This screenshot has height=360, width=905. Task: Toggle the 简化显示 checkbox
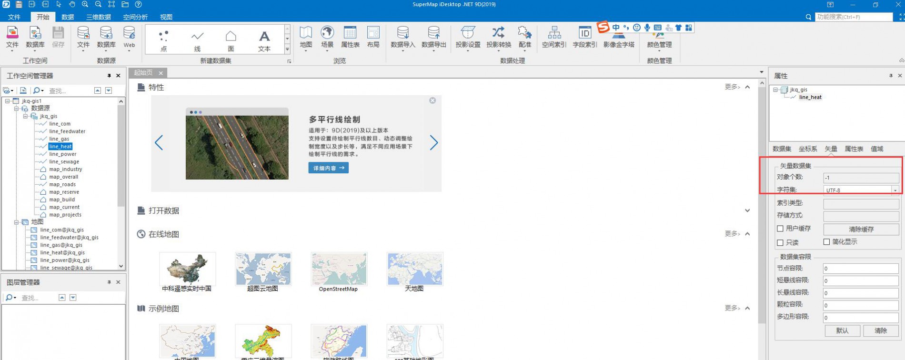(826, 242)
